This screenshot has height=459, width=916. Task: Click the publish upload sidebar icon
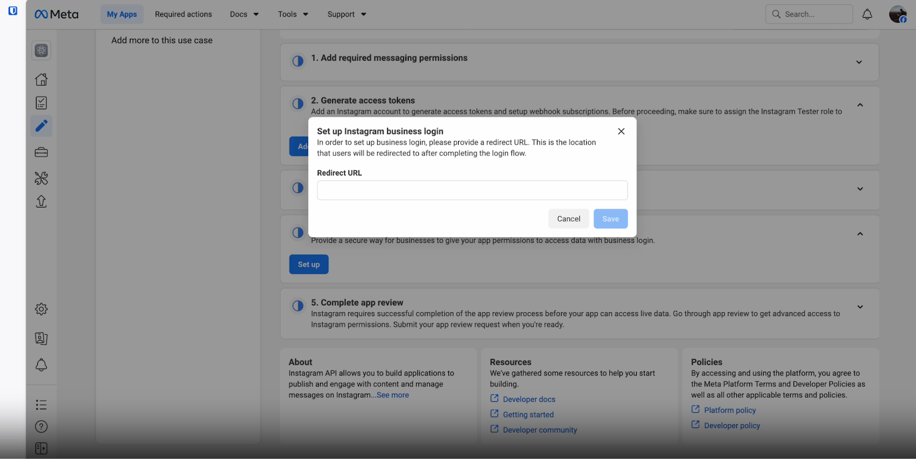tap(41, 201)
